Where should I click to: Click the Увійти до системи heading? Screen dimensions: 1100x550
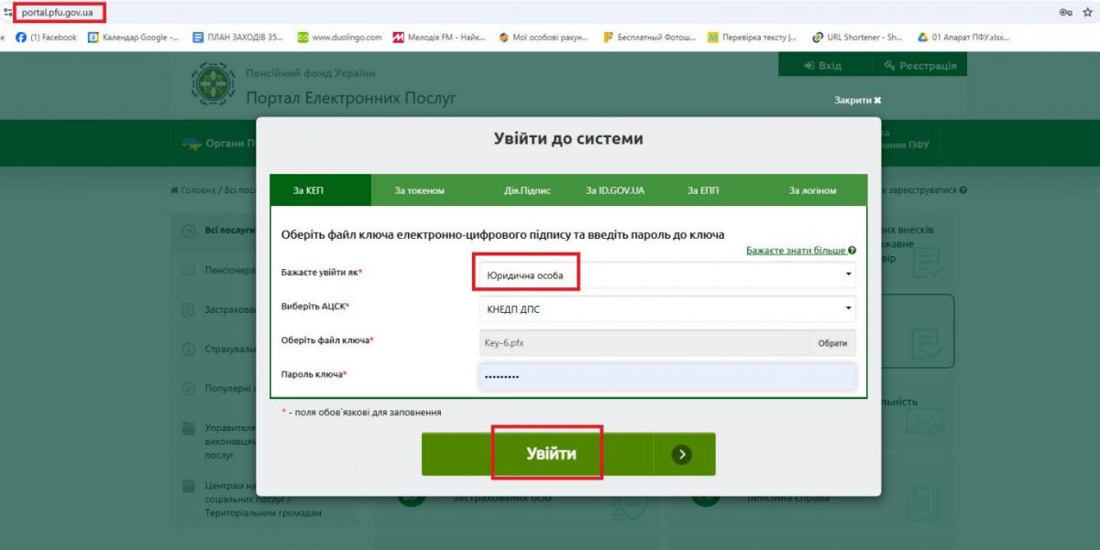568,139
